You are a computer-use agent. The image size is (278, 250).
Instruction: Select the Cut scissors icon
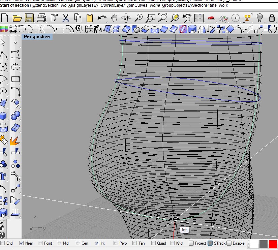[x=66, y=18]
